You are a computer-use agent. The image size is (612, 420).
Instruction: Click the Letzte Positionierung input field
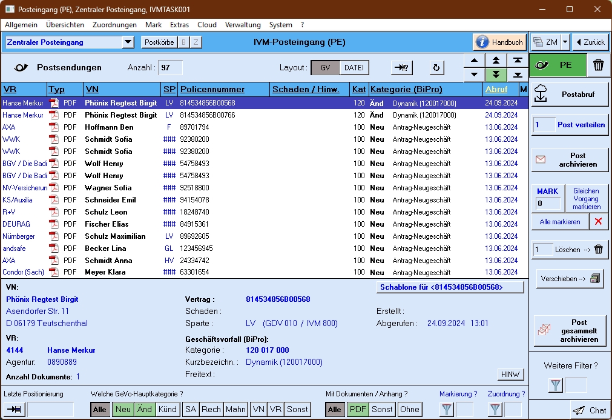coord(51,410)
